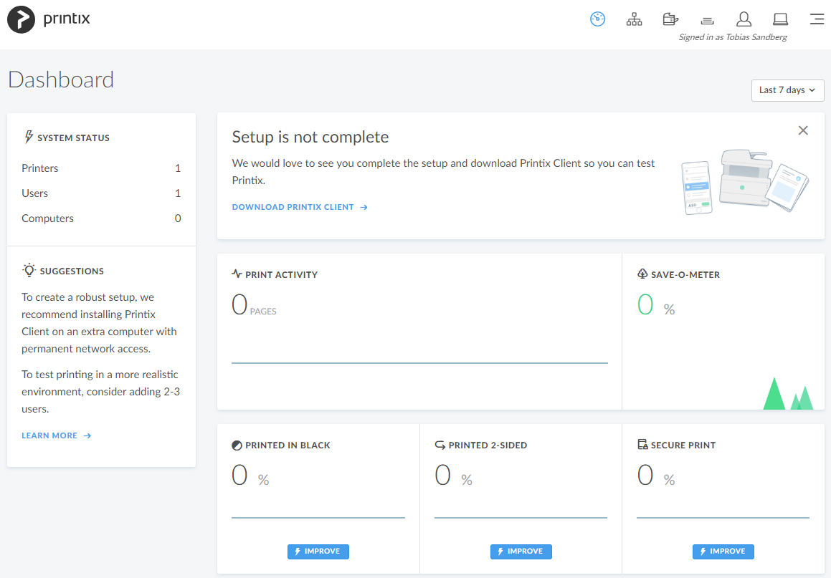Open the Networks hierarchy icon

[634, 19]
